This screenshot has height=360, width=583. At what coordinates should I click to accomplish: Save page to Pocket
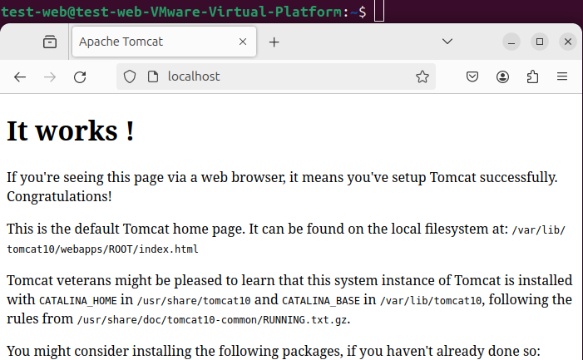pos(472,76)
